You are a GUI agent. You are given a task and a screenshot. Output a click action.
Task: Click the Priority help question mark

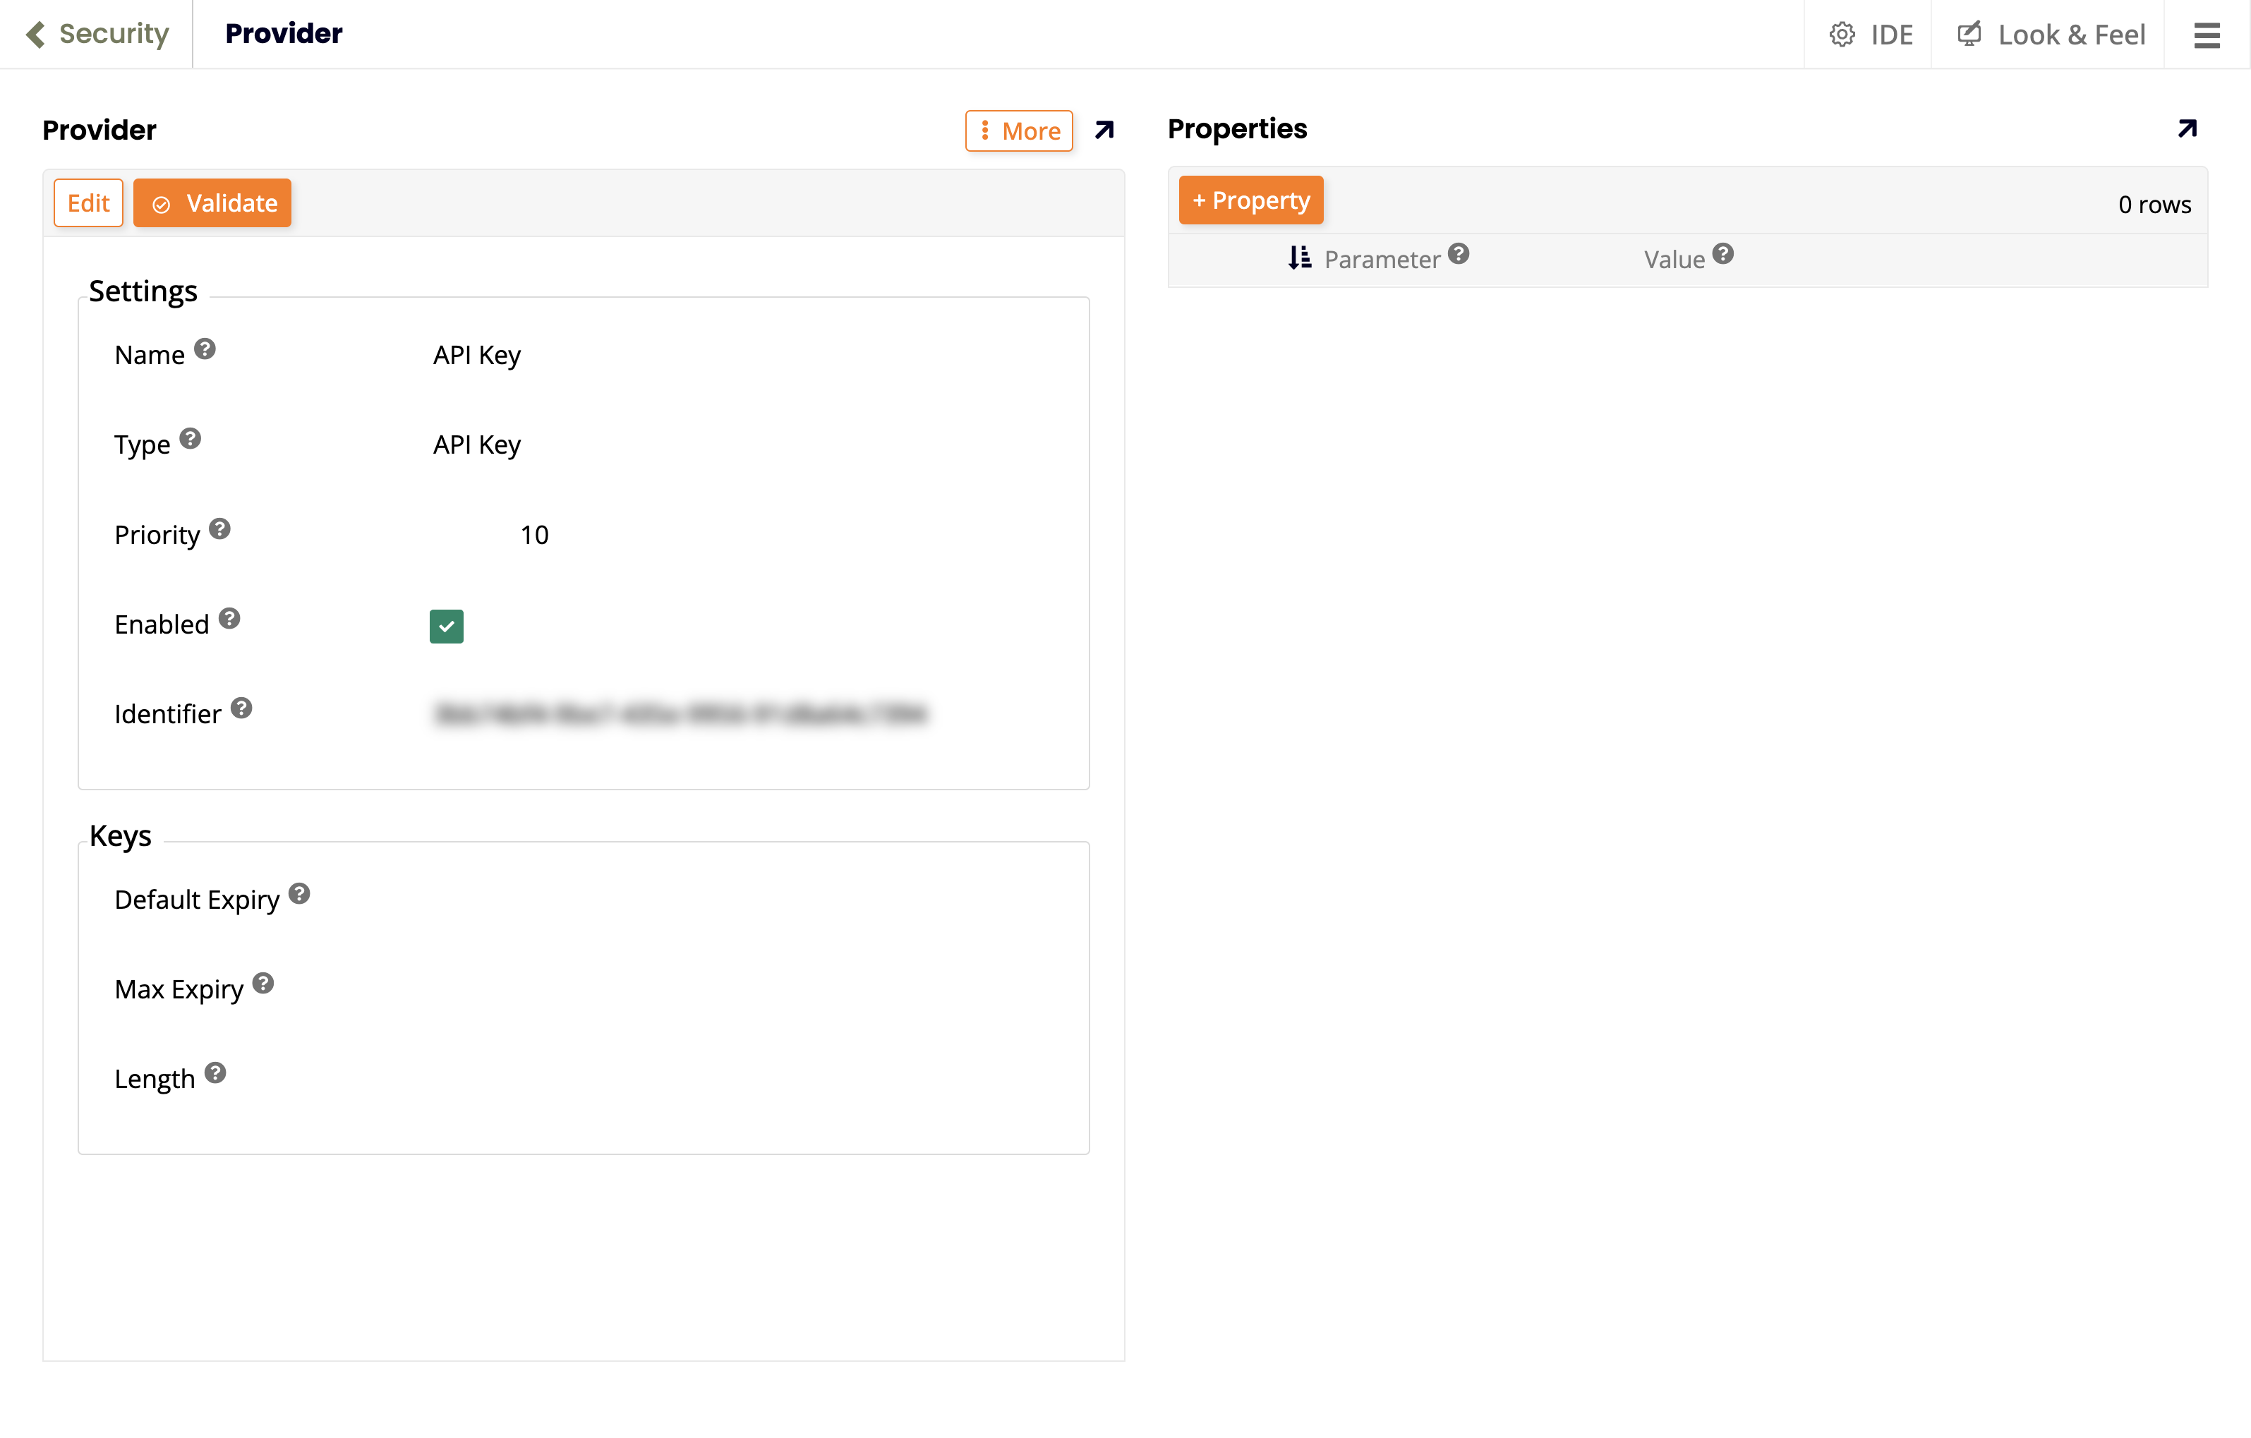pos(219,528)
